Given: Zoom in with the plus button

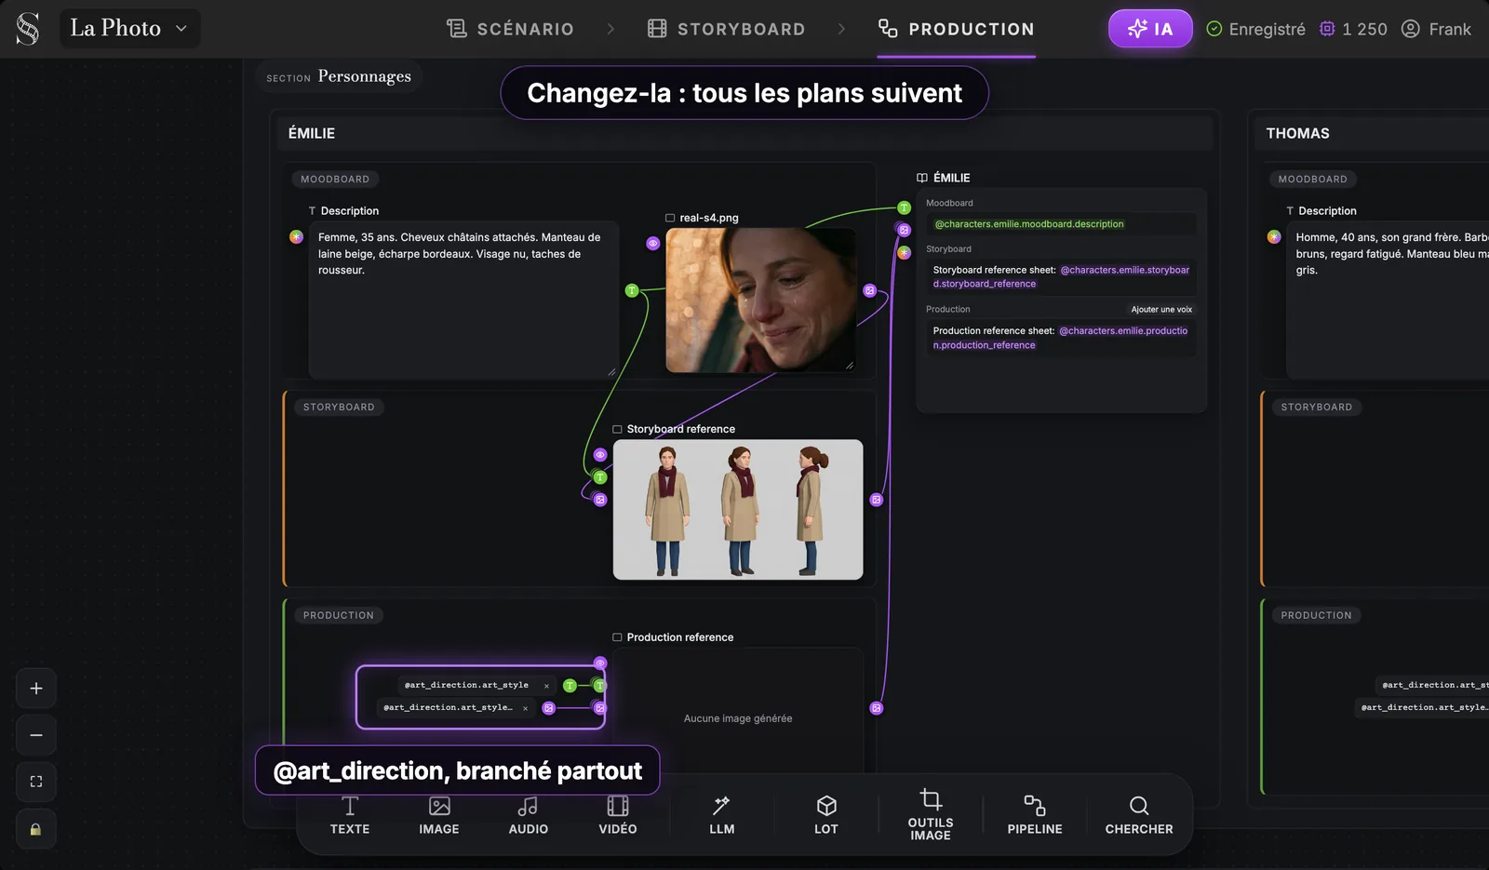Looking at the screenshot, I should click(x=36, y=689).
